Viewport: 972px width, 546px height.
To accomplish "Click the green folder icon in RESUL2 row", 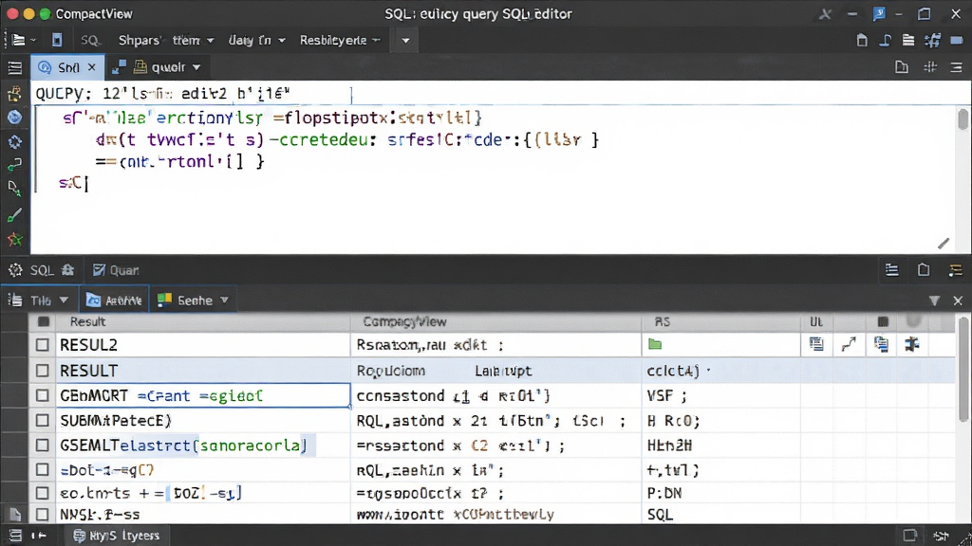I will tap(655, 344).
